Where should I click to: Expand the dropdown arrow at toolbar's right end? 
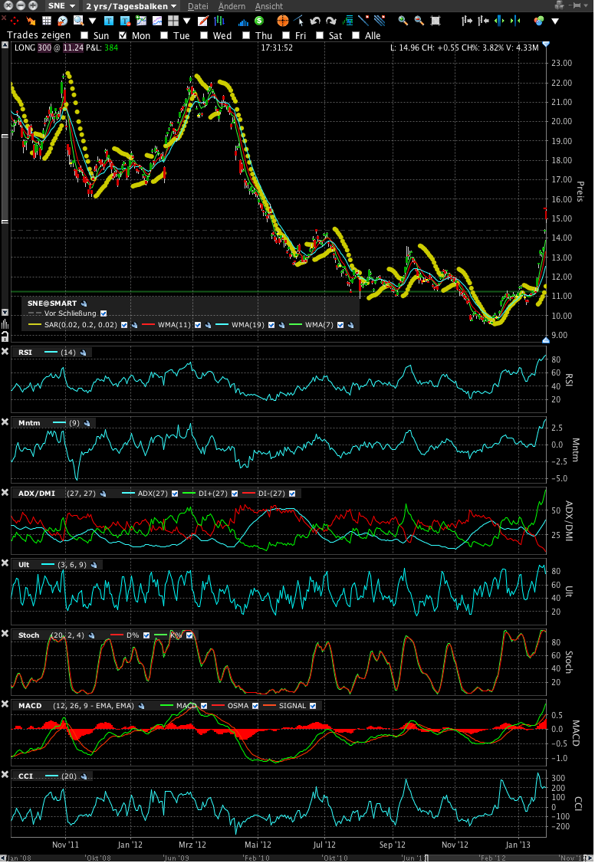555,21
